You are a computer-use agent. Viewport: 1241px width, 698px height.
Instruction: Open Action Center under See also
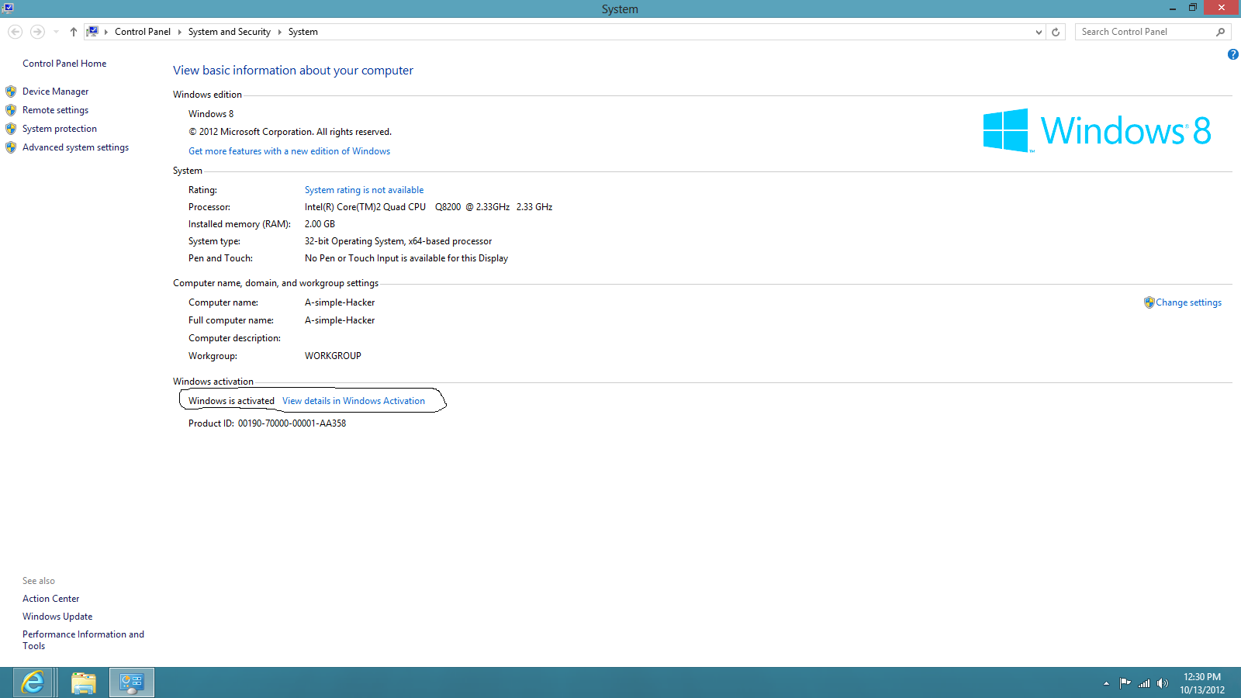click(x=51, y=599)
